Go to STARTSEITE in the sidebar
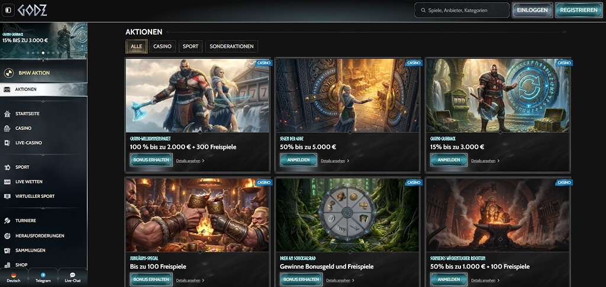This screenshot has height=287, width=606. [27, 114]
